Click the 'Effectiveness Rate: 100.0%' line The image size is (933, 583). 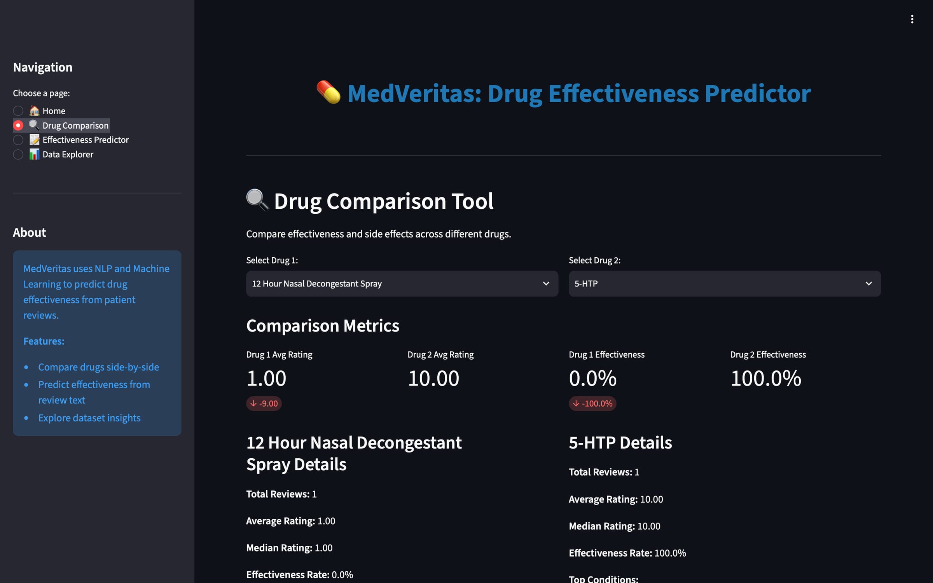627,553
